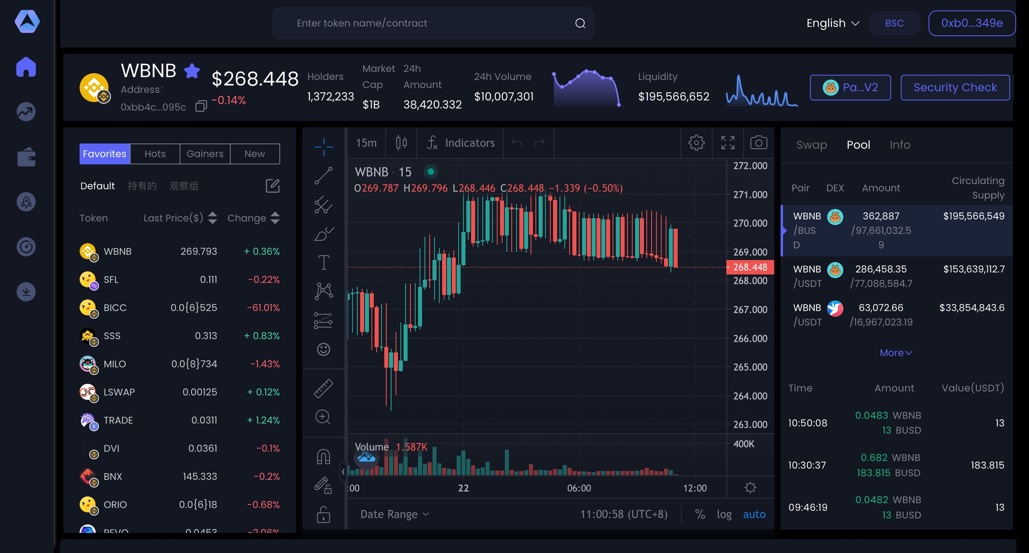Switch to the Swap tab

[x=811, y=145]
